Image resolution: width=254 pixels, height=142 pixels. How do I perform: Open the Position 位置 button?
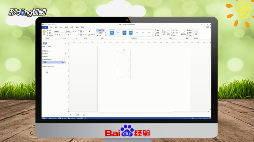(x=168, y=32)
